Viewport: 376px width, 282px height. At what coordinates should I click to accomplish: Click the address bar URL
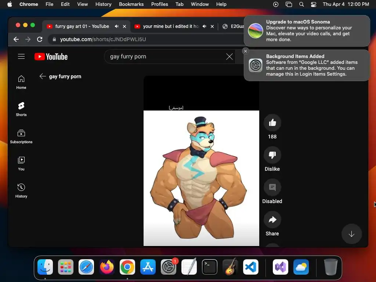point(103,39)
